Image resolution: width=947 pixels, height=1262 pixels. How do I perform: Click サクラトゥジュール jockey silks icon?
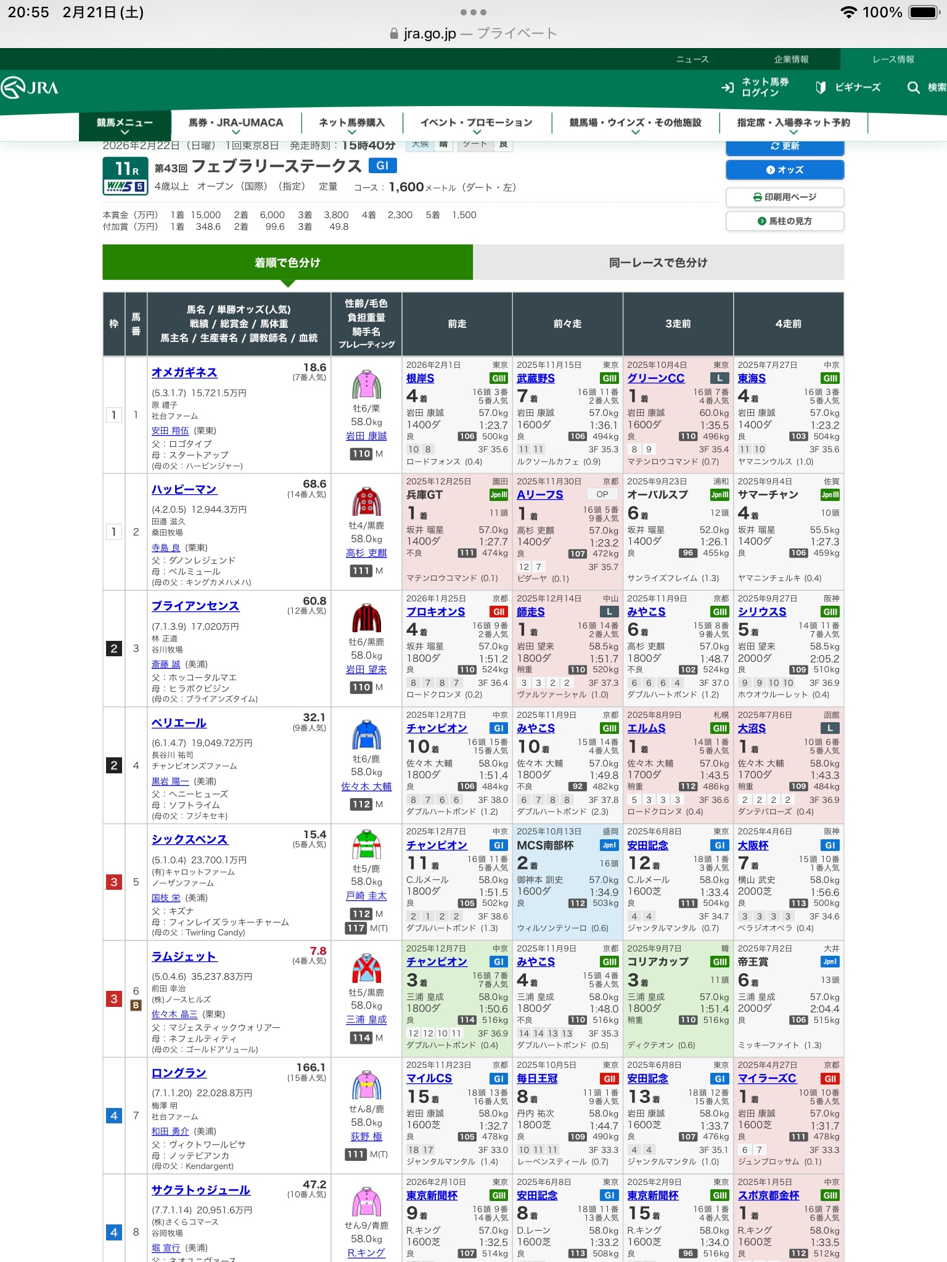[366, 1202]
